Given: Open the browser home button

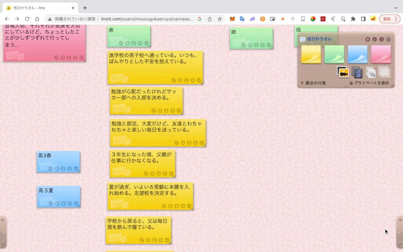Looking at the screenshot, I should coord(37,19).
